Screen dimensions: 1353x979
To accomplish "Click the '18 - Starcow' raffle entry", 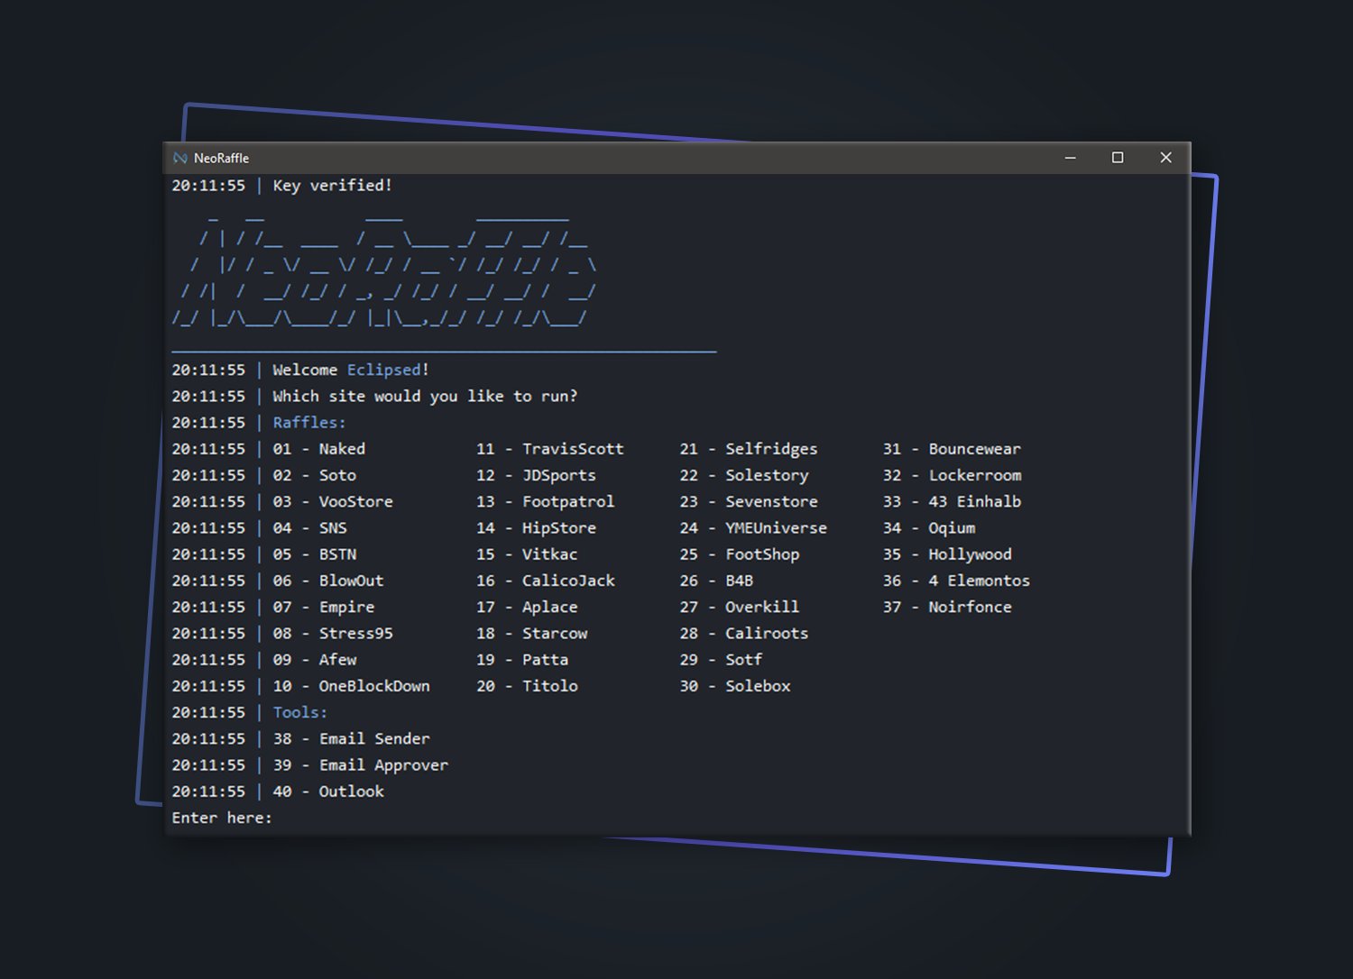I will [531, 634].
